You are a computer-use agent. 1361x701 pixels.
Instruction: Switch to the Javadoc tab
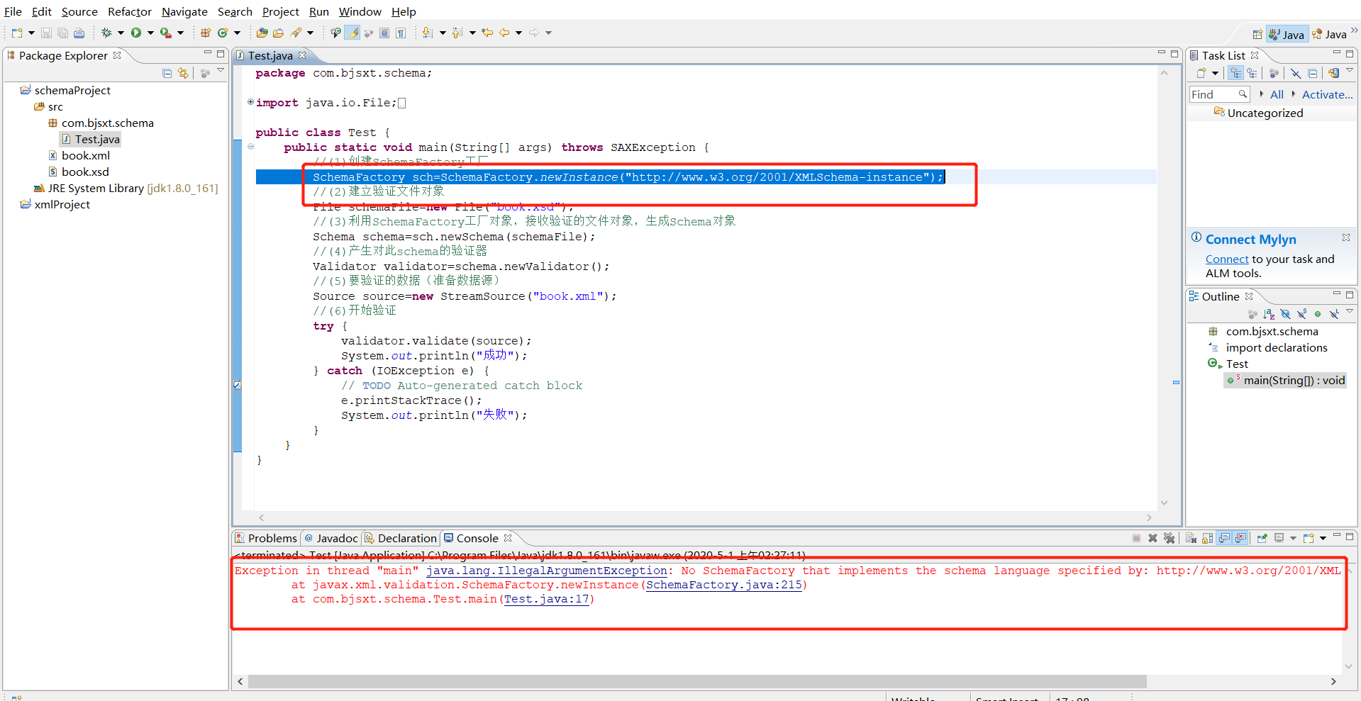click(331, 538)
